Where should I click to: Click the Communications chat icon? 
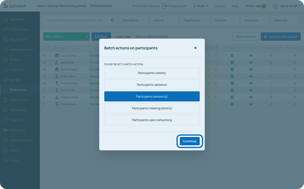pos(5,140)
